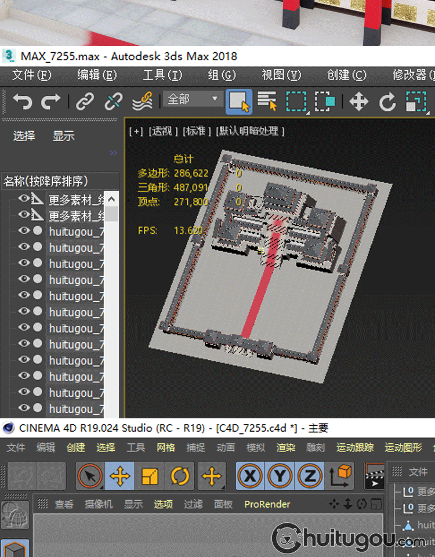Select the Unlink Selection tool
This screenshot has width=435, height=557.
pos(113,102)
